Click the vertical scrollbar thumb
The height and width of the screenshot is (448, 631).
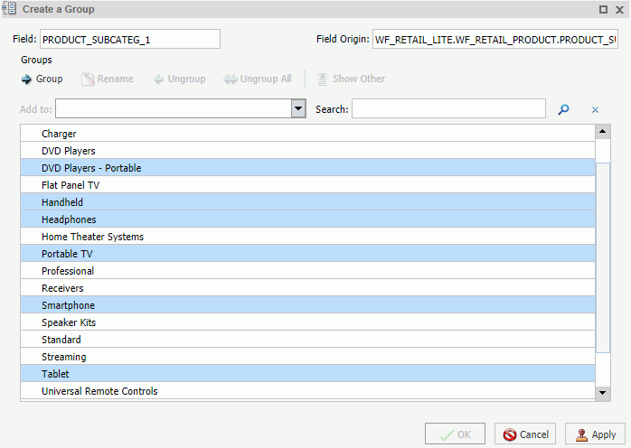point(602,257)
